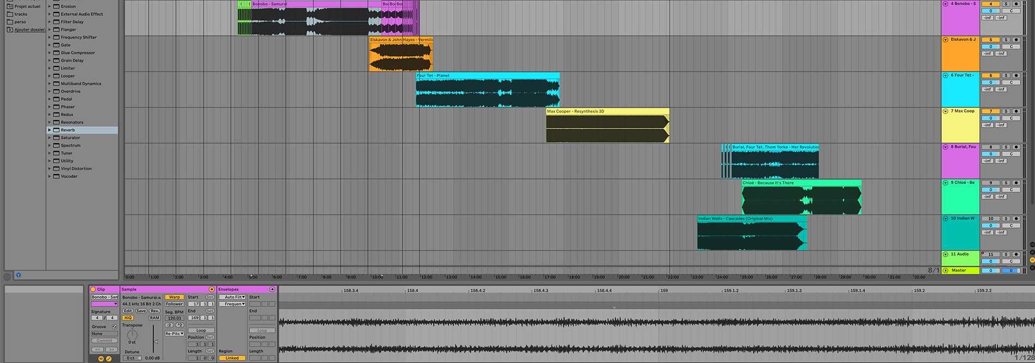Image resolution: width=1035 pixels, height=363 pixels.
Task: Click the left yellow round icon under Clip box
Action: [x=101, y=359]
